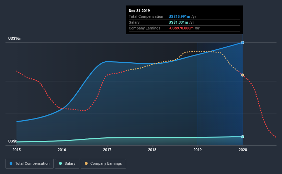Click the 2016 x-axis label
Screen dimensions: 282x174
(x=62, y=150)
